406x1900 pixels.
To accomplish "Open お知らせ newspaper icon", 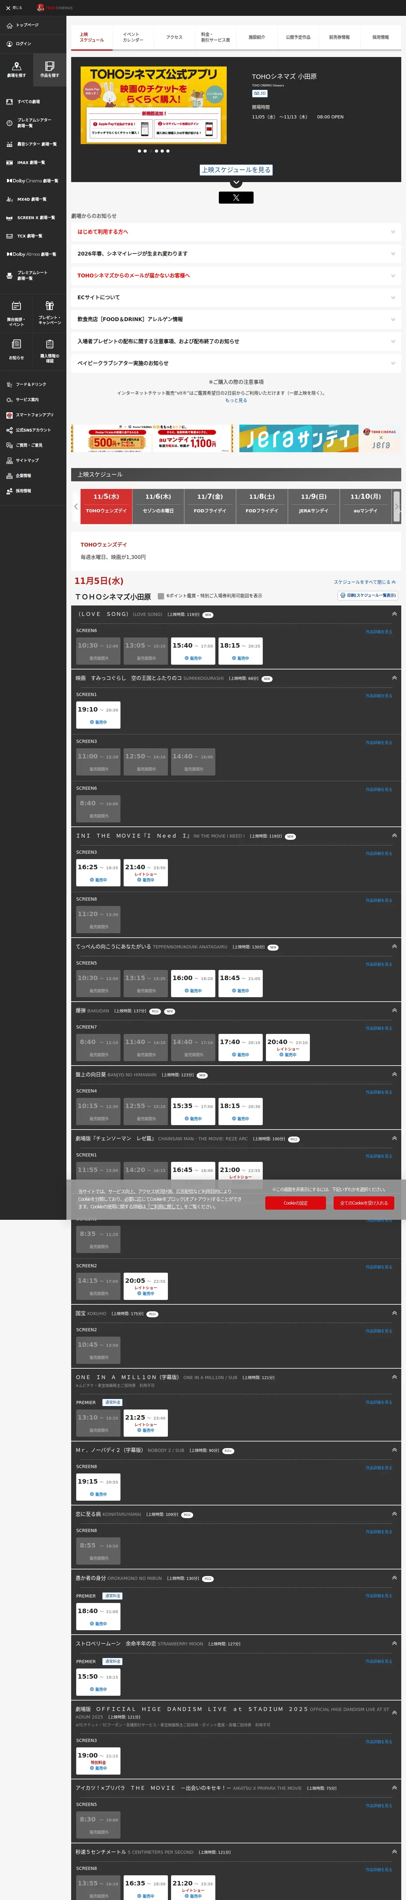I will tap(16, 344).
